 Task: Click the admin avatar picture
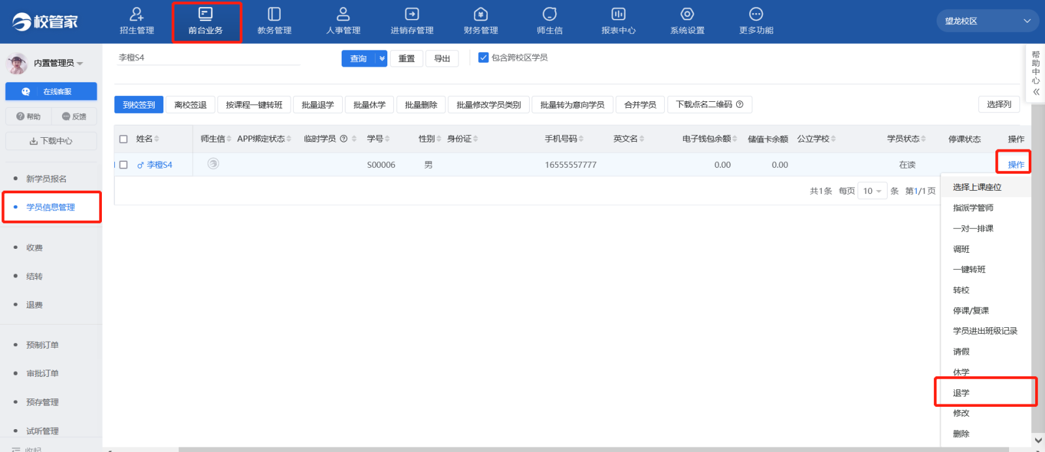click(x=17, y=63)
